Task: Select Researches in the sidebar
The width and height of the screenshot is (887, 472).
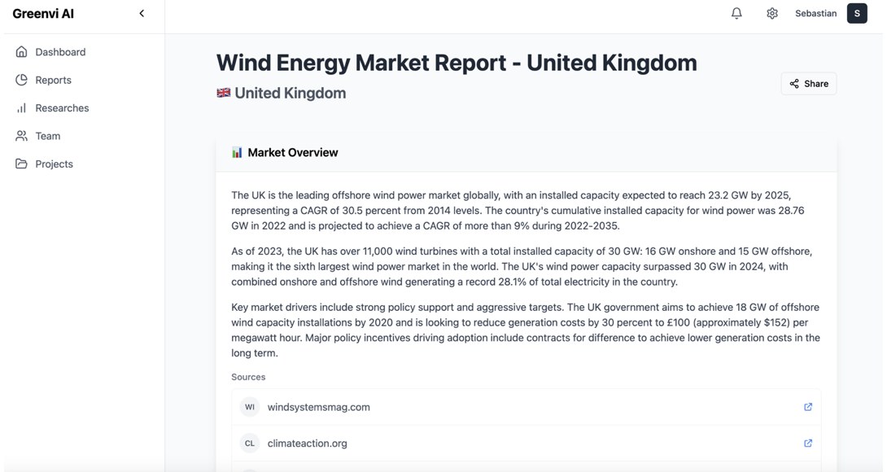Action: [62, 108]
